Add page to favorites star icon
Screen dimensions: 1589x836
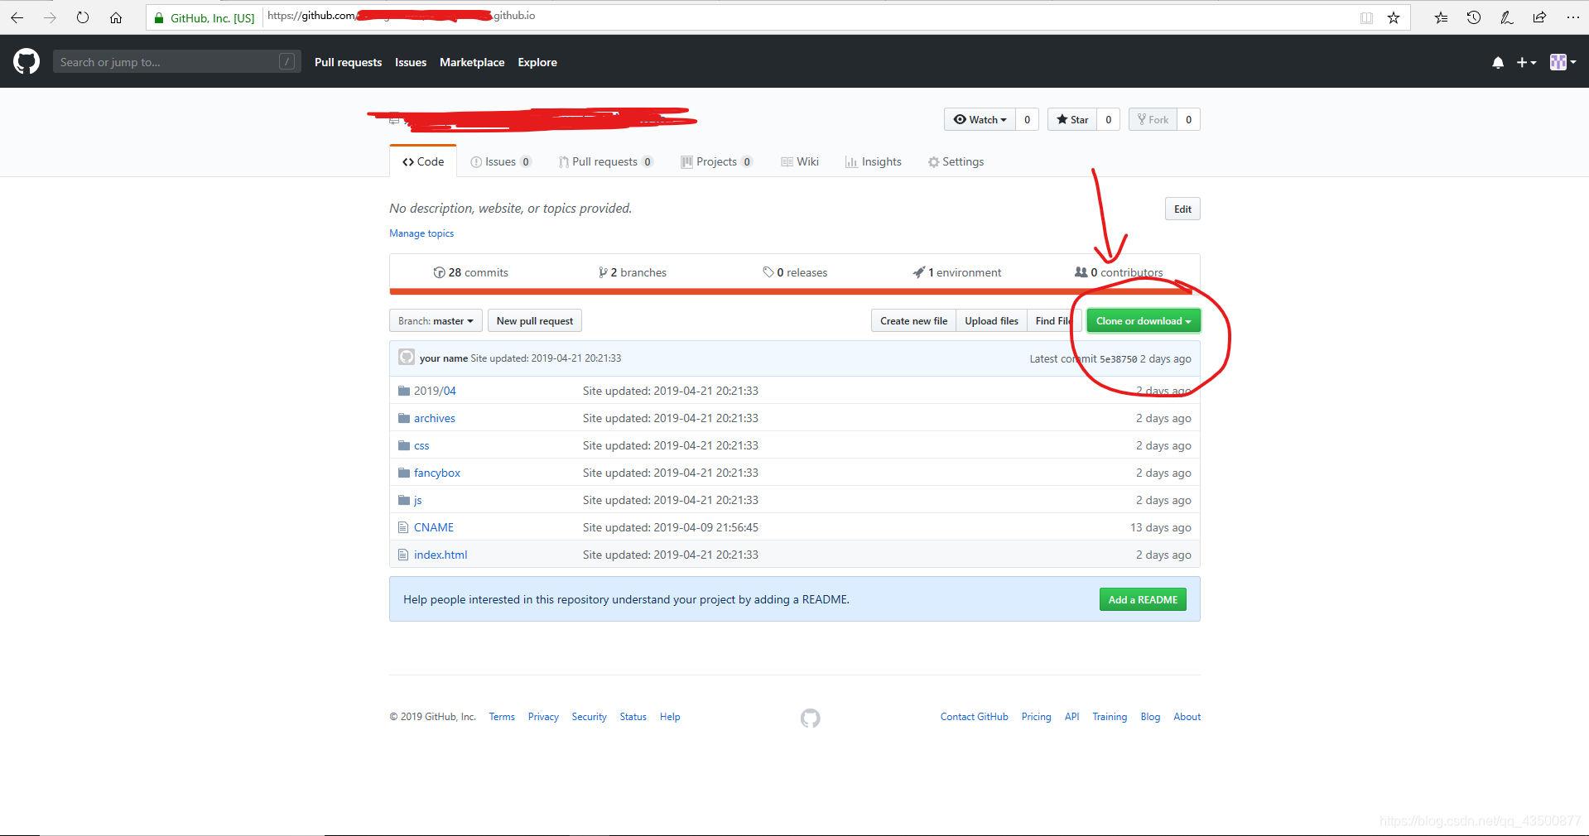[x=1394, y=17]
